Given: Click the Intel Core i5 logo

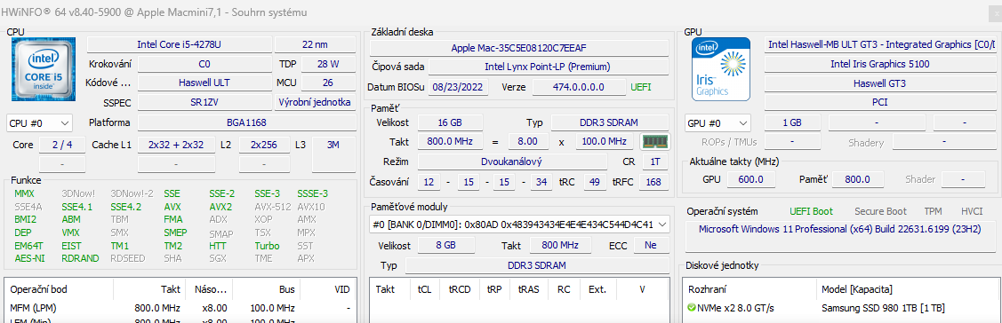Looking at the screenshot, I should tap(44, 69).
